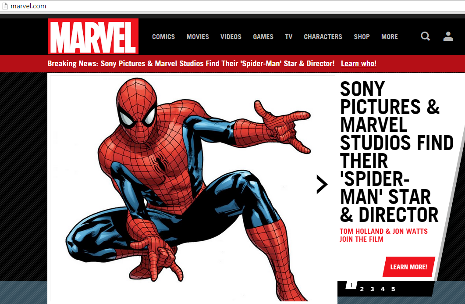Viewport: 465px width, 304px height.
Task: Switch to carousel slide 4
Action: click(x=383, y=289)
